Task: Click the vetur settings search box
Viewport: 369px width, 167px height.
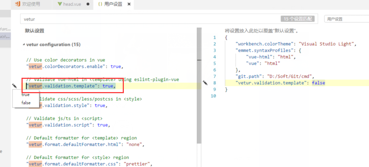Action: point(144,19)
